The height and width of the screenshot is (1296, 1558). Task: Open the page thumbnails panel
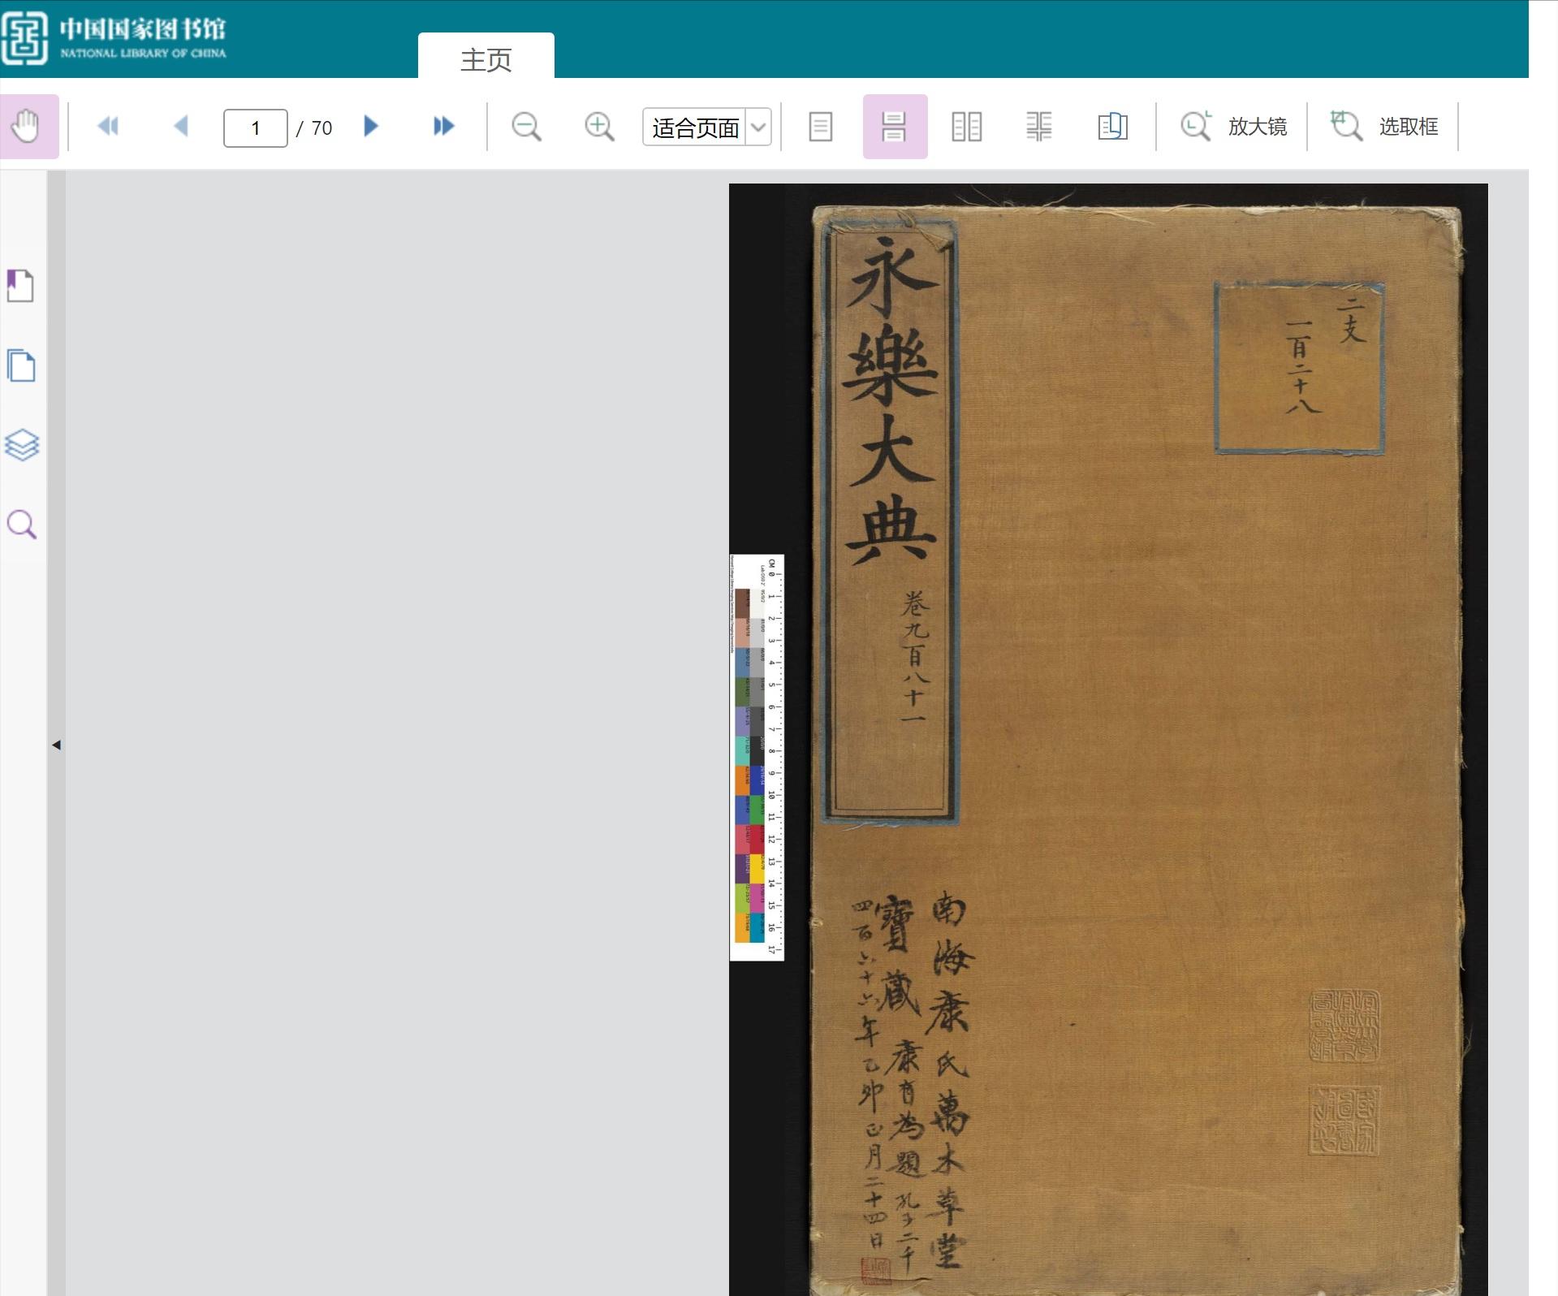coord(21,366)
